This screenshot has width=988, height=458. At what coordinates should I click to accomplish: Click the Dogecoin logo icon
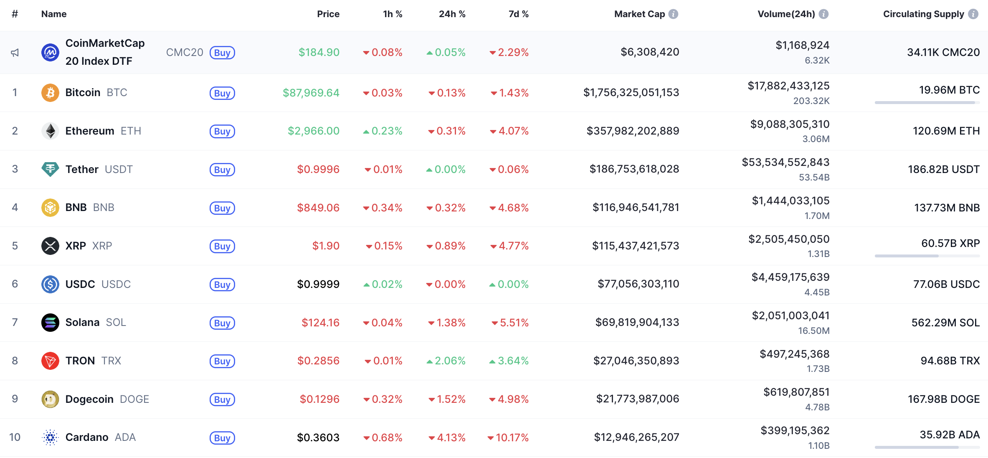[x=50, y=399]
